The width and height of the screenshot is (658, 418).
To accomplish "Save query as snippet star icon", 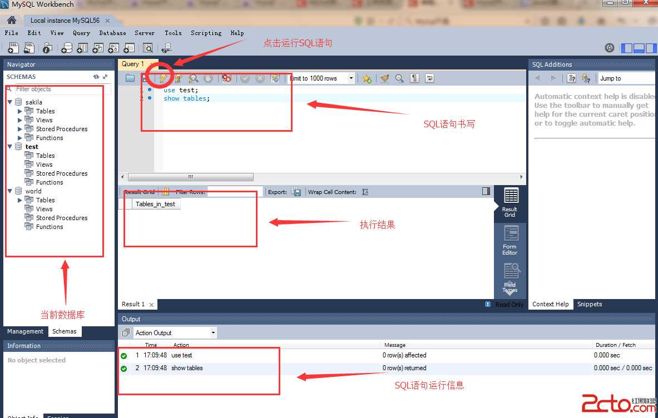I will pyautogui.click(x=367, y=78).
